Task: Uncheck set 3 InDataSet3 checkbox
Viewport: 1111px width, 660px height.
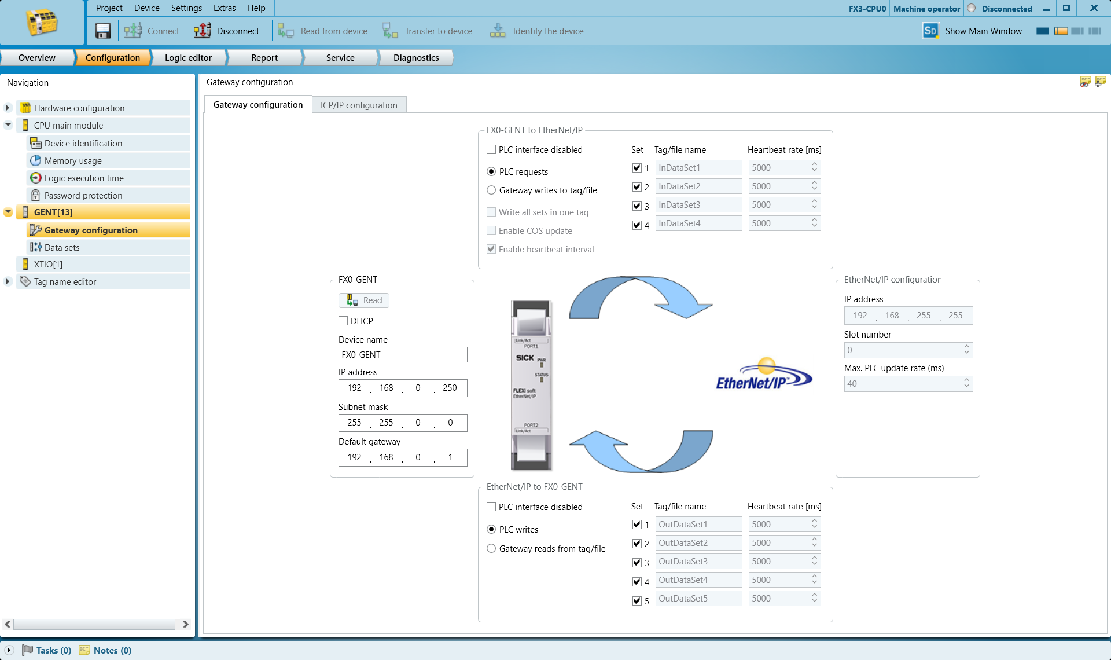Action: coord(637,206)
